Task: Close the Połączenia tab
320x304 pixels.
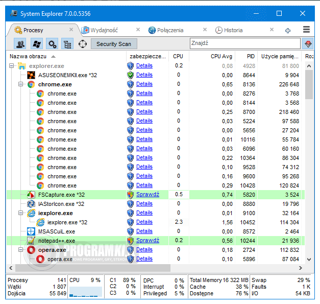Action: tap(205, 30)
